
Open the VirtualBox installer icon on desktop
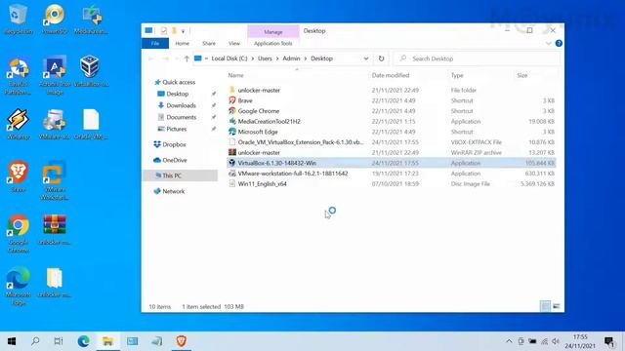click(x=91, y=71)
